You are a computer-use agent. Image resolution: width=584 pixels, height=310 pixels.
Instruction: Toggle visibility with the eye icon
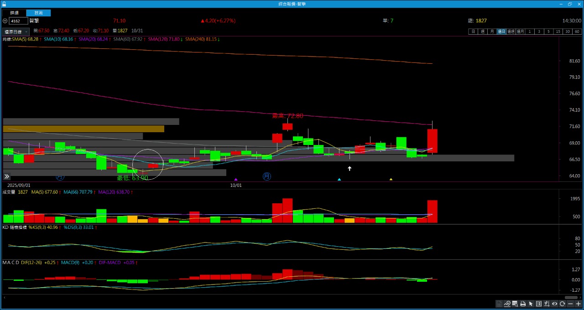point(555,304)
